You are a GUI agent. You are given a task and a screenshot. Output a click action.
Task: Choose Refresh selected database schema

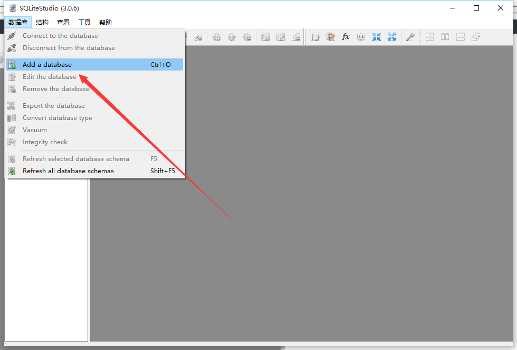pyautogui.click(x=94, y=159)
